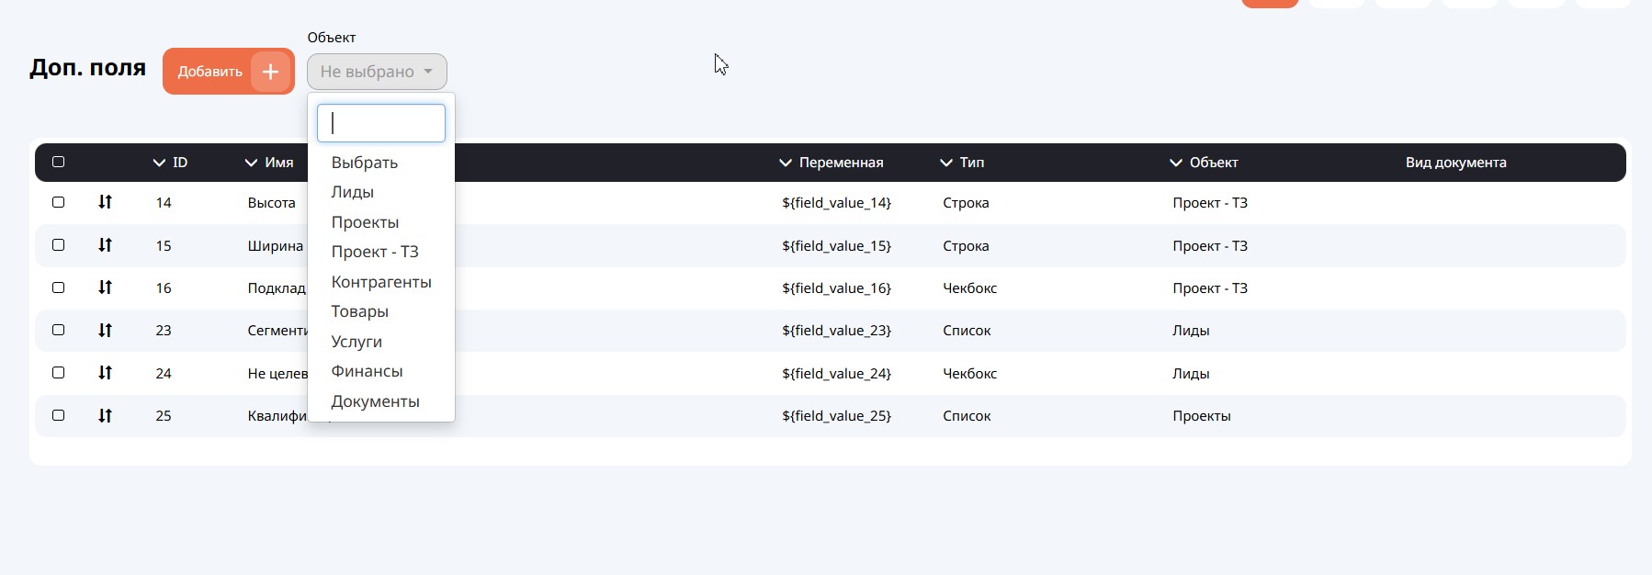Viewport: 1652px width, 575px height.
Task: Click reorder arrows icon for row ID 16
Action: (105, 287)
